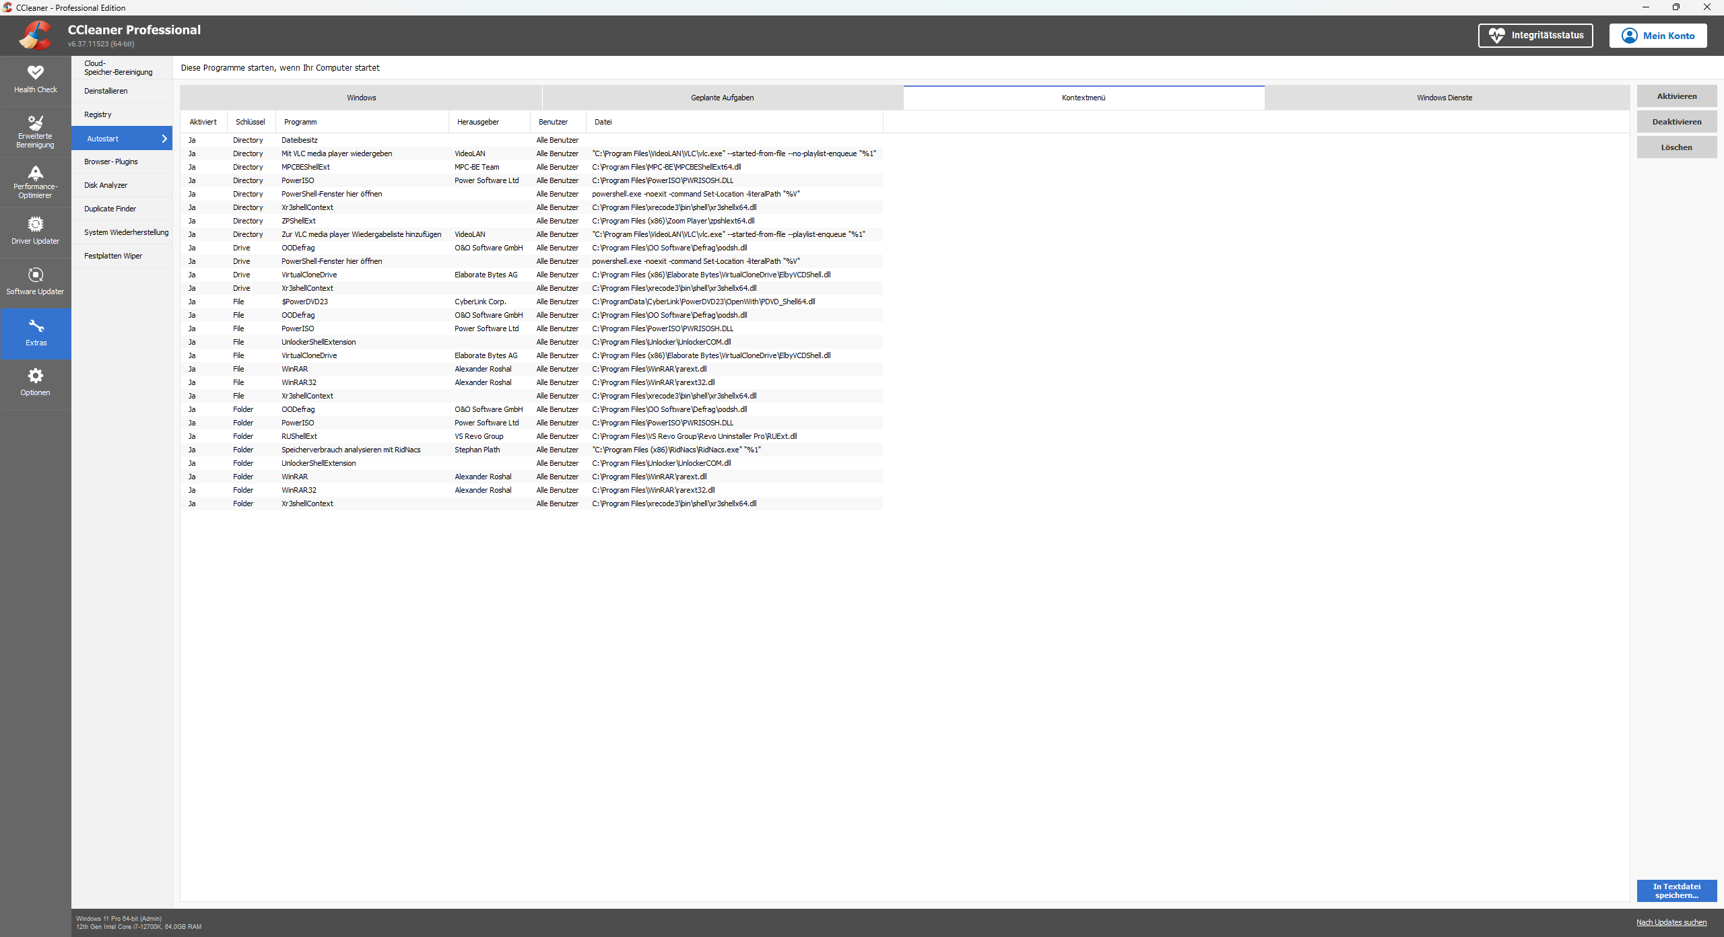Open the Software Updater

click(x=35, y=281)
